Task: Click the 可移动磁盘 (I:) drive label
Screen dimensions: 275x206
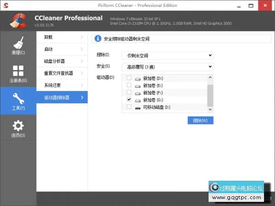Action: pos(157,107)
